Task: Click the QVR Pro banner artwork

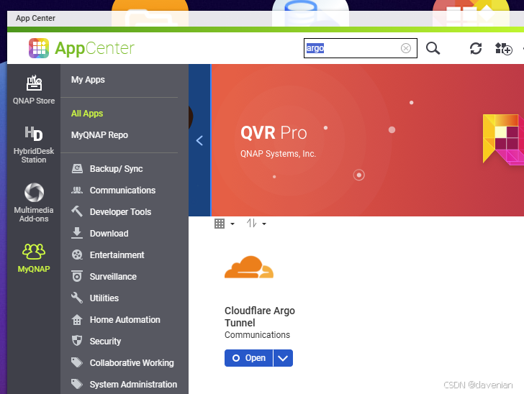Action: point(503,139)
